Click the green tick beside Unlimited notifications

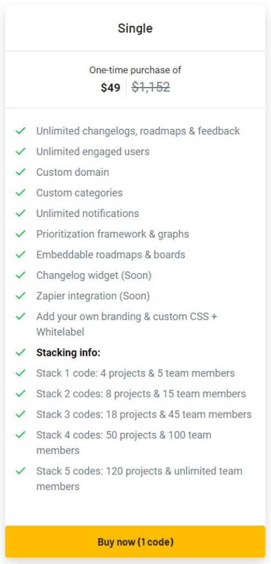coord(20,213)
